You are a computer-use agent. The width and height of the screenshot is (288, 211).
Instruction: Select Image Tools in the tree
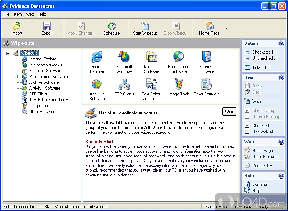tap(40, 106)
